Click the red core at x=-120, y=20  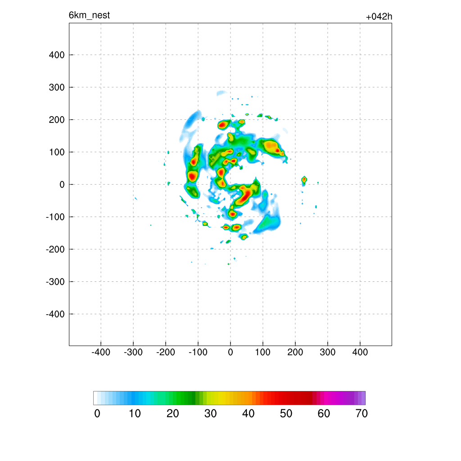[x=192, y=176]
